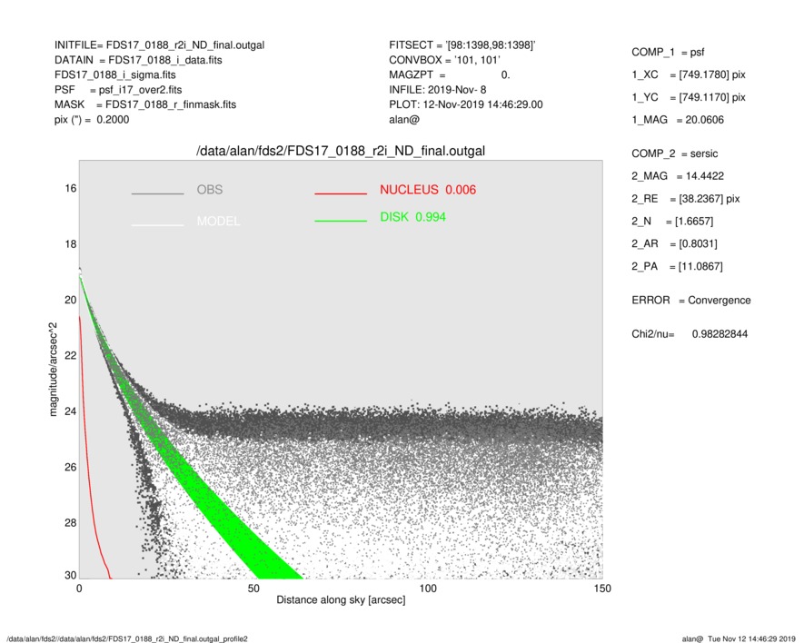Click the y-axis tick label 20

(70, 300)
